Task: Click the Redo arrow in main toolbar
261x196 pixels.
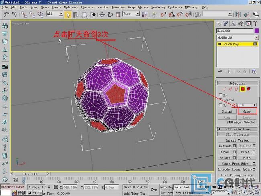Action: click(14, 14)
